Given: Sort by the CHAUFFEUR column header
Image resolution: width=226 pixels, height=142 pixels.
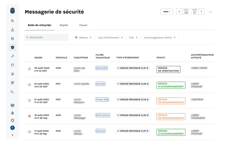Looking at the screenshot, I should [81, 58].
